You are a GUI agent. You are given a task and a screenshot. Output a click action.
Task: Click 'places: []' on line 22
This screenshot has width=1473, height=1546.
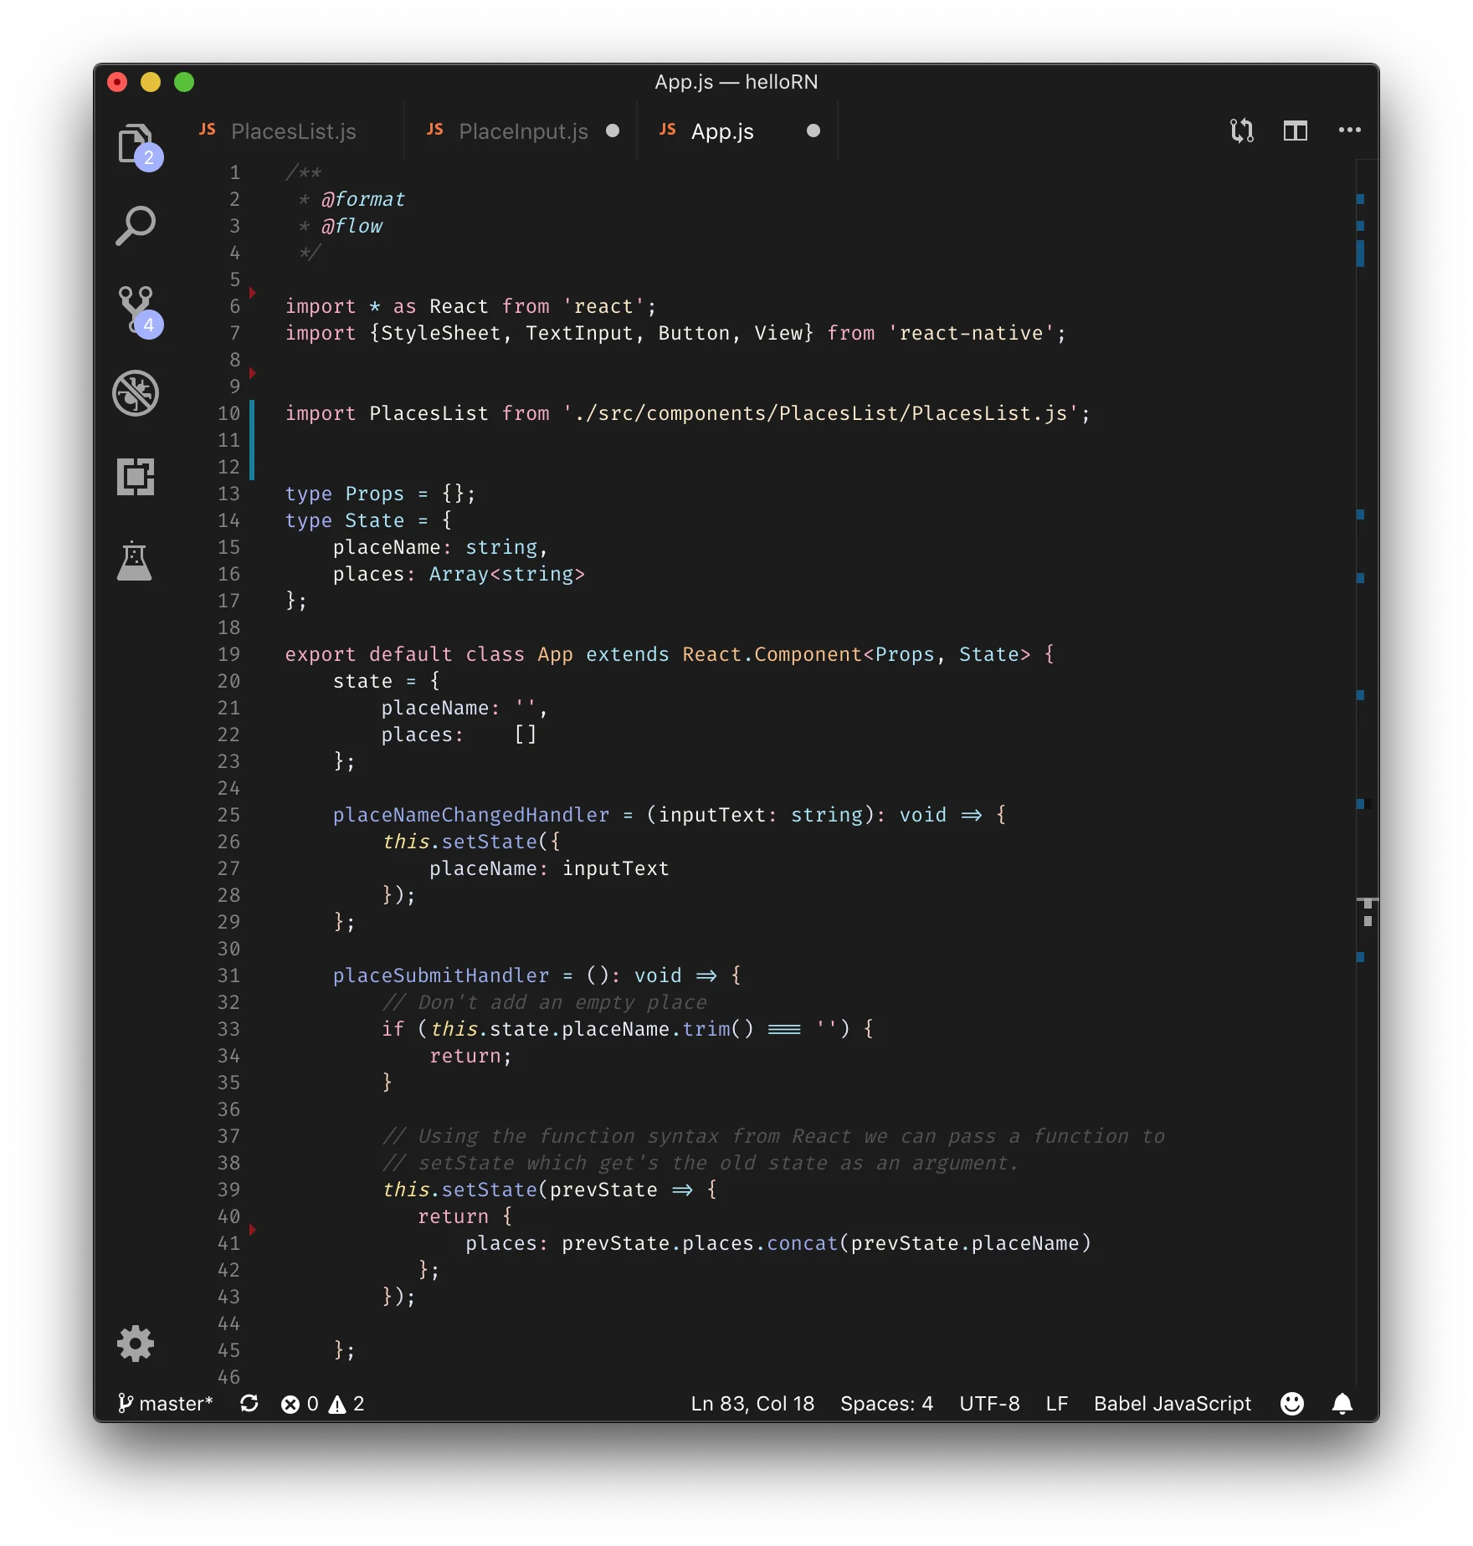coord(459,735)
